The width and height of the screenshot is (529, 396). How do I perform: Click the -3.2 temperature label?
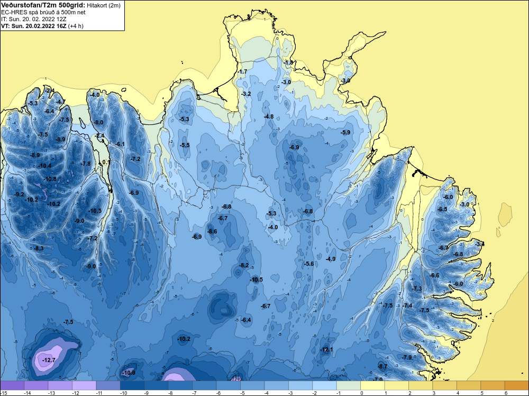click(x=246, y=94)
